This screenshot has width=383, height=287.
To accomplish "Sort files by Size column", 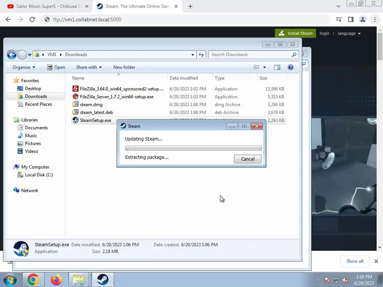I will pos(272,78).
